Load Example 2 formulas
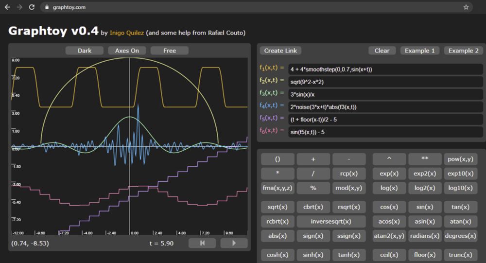The height and width of the screenshot is (263, 486). tap(463, 51)
